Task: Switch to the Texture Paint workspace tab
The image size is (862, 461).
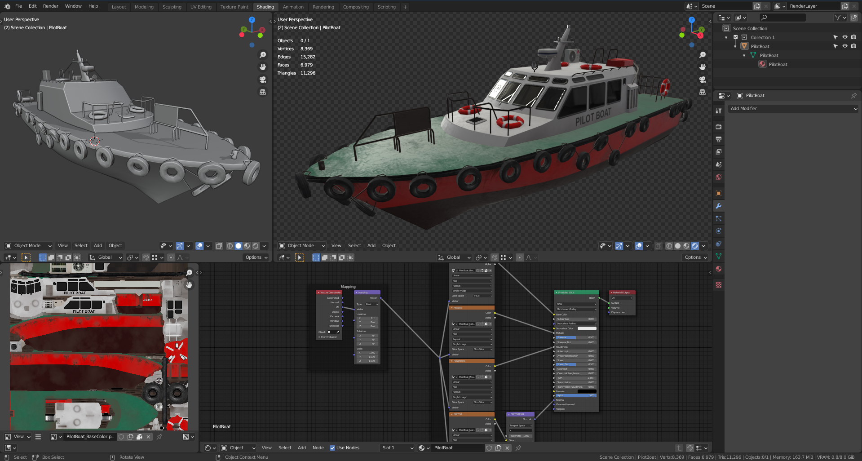Action: point(234,7)
